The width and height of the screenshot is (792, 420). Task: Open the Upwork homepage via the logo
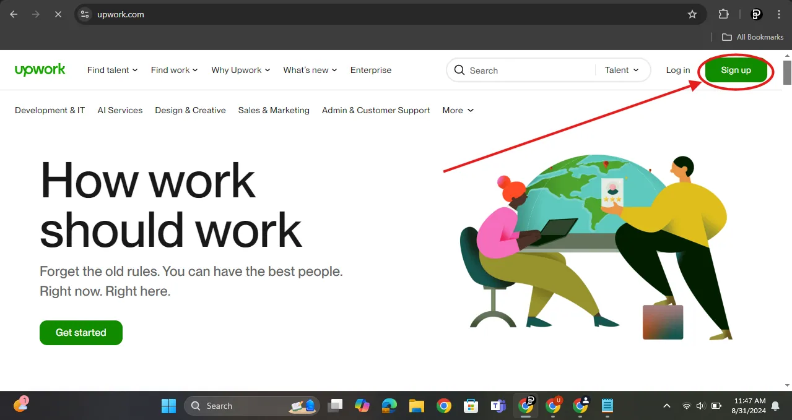click(40, 70)
